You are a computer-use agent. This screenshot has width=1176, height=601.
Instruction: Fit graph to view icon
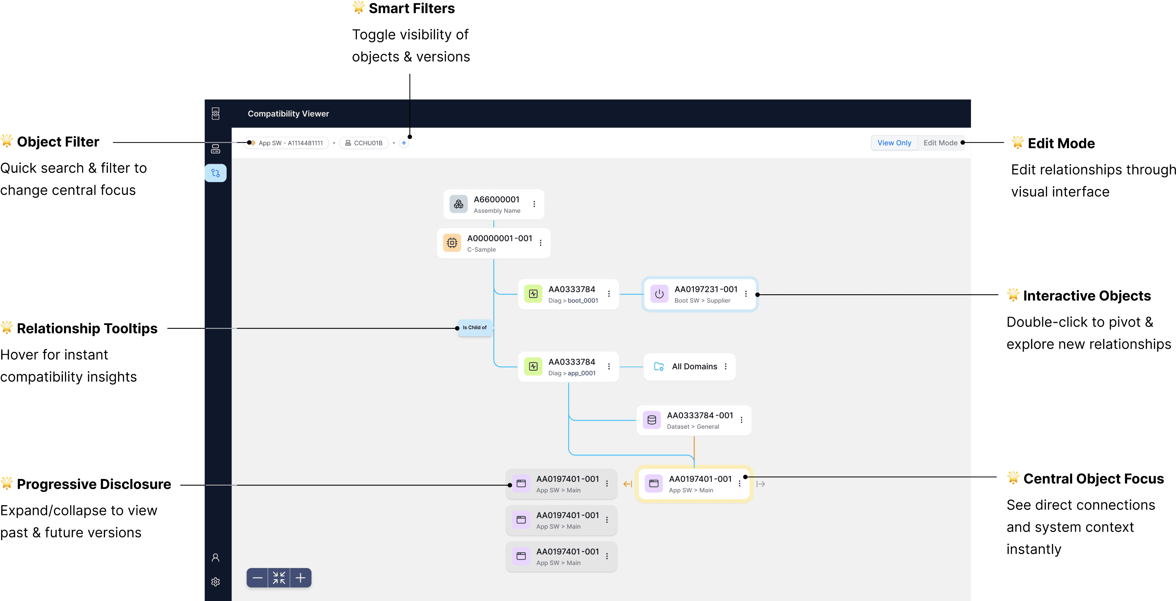pyautogui.click(x=279, y=578)
